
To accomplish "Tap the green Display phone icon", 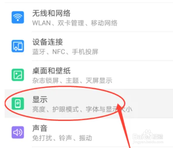I will (x=18, y=104).
